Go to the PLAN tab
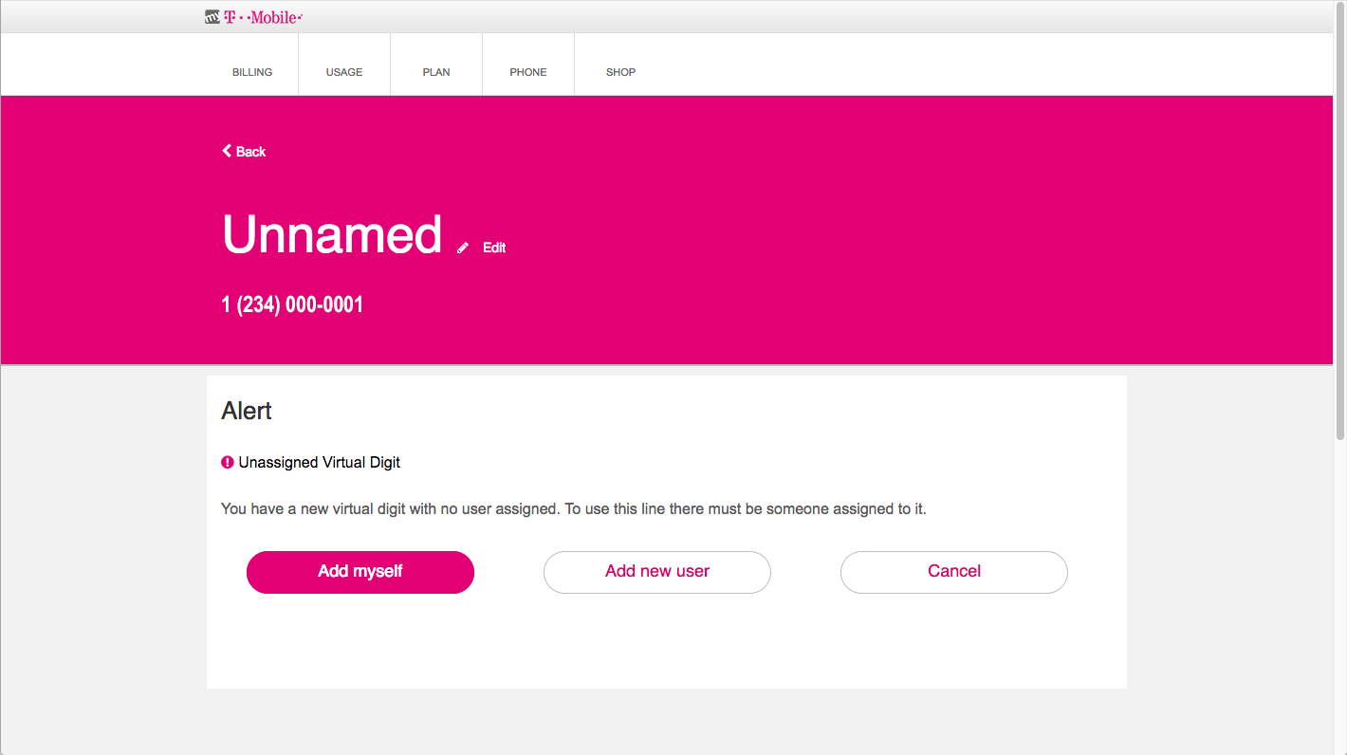1347x755 pixels. tap(436, 72)
